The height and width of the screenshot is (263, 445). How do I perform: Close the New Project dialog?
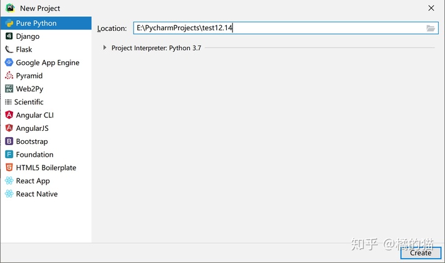431,8
